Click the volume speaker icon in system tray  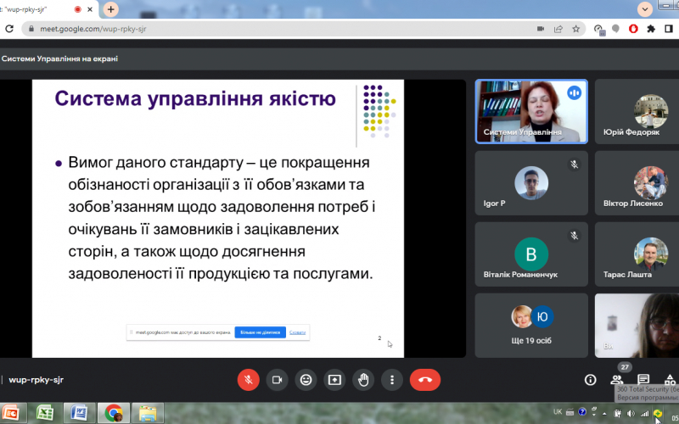pos(631,414)
